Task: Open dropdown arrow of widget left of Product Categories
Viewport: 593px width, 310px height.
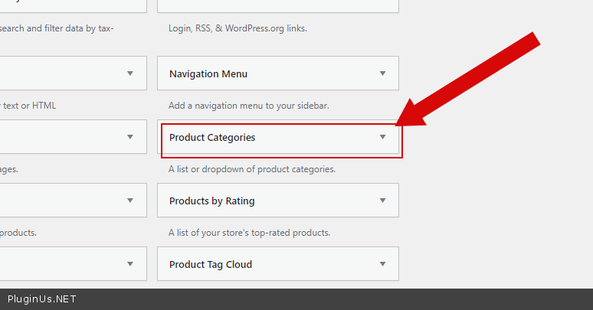Action: point(130,137)
